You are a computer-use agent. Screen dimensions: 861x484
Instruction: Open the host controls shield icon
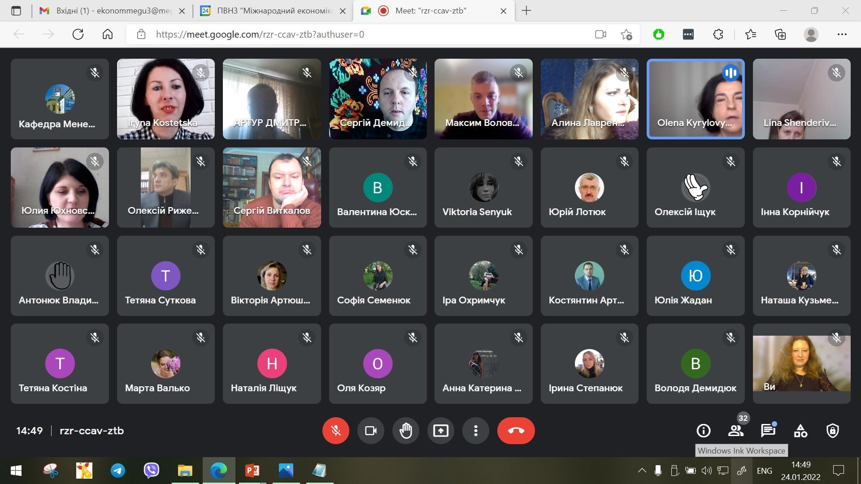[833, 431]
